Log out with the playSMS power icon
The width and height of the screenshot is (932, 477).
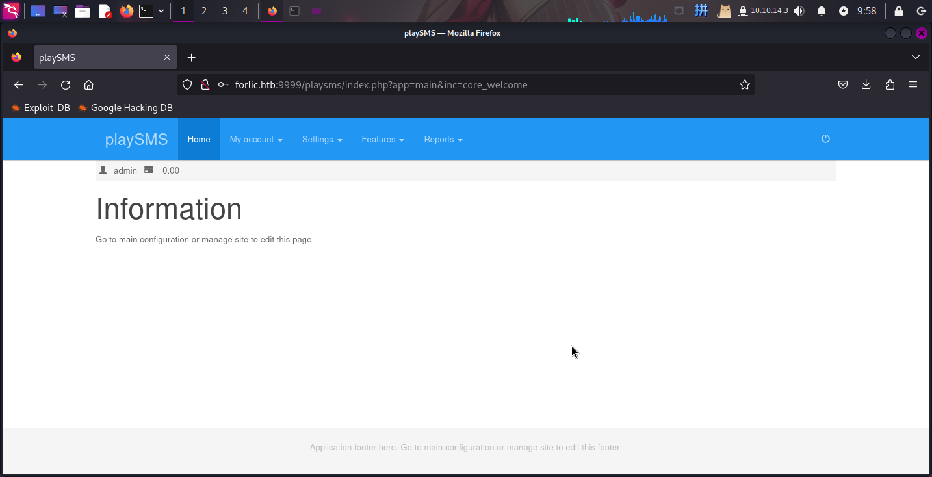pyautogui.click(x=825, y=139)
